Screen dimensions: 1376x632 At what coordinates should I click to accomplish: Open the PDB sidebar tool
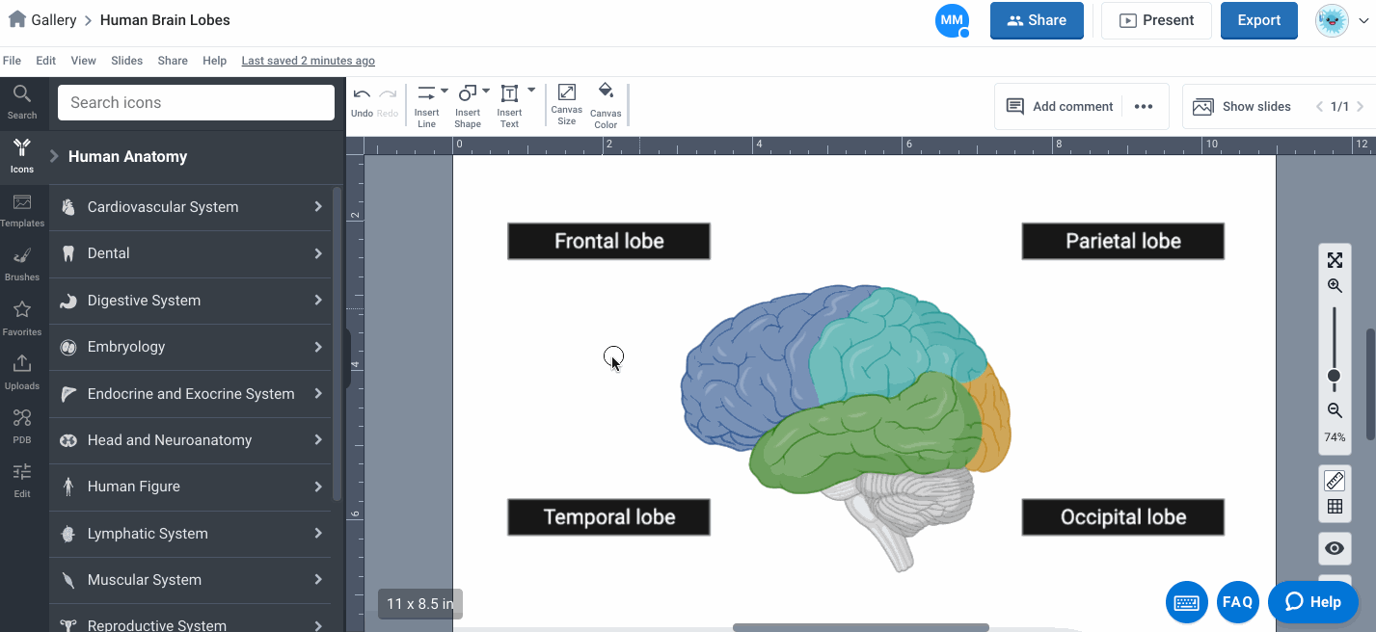tap(21, 425)
